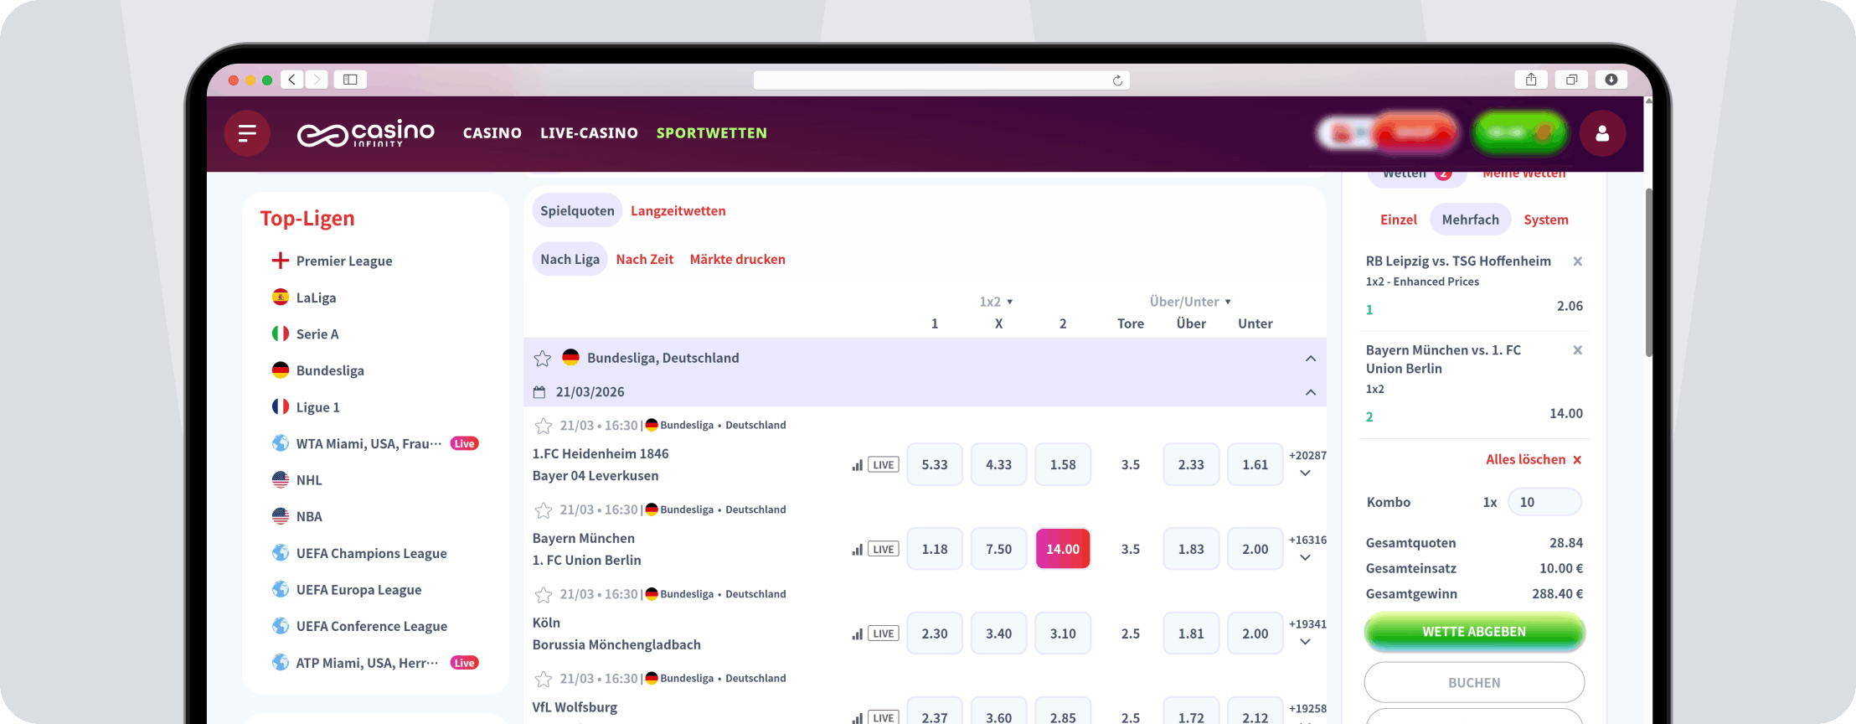Select odds 5.33 for Heidenheim win
The image size is (1856, 724).
click(x=935, y=464)
